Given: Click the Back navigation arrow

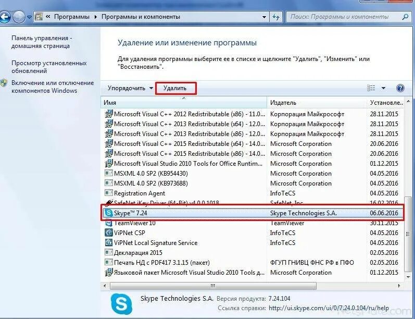Looking at the screenshot, I should point(5,17).
